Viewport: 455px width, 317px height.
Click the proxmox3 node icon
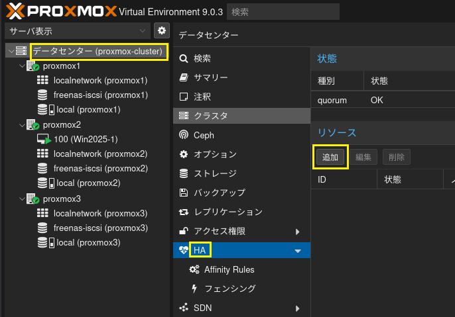pos(32,199)
